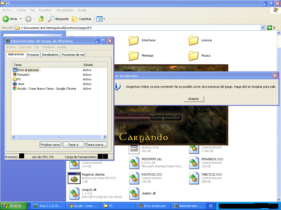Click the green Up folder icon
Viewport: 281px width, 210px height.
pos(41,19)
